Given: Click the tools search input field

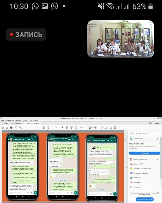Looking at the screenshot, I should [145, 133].
